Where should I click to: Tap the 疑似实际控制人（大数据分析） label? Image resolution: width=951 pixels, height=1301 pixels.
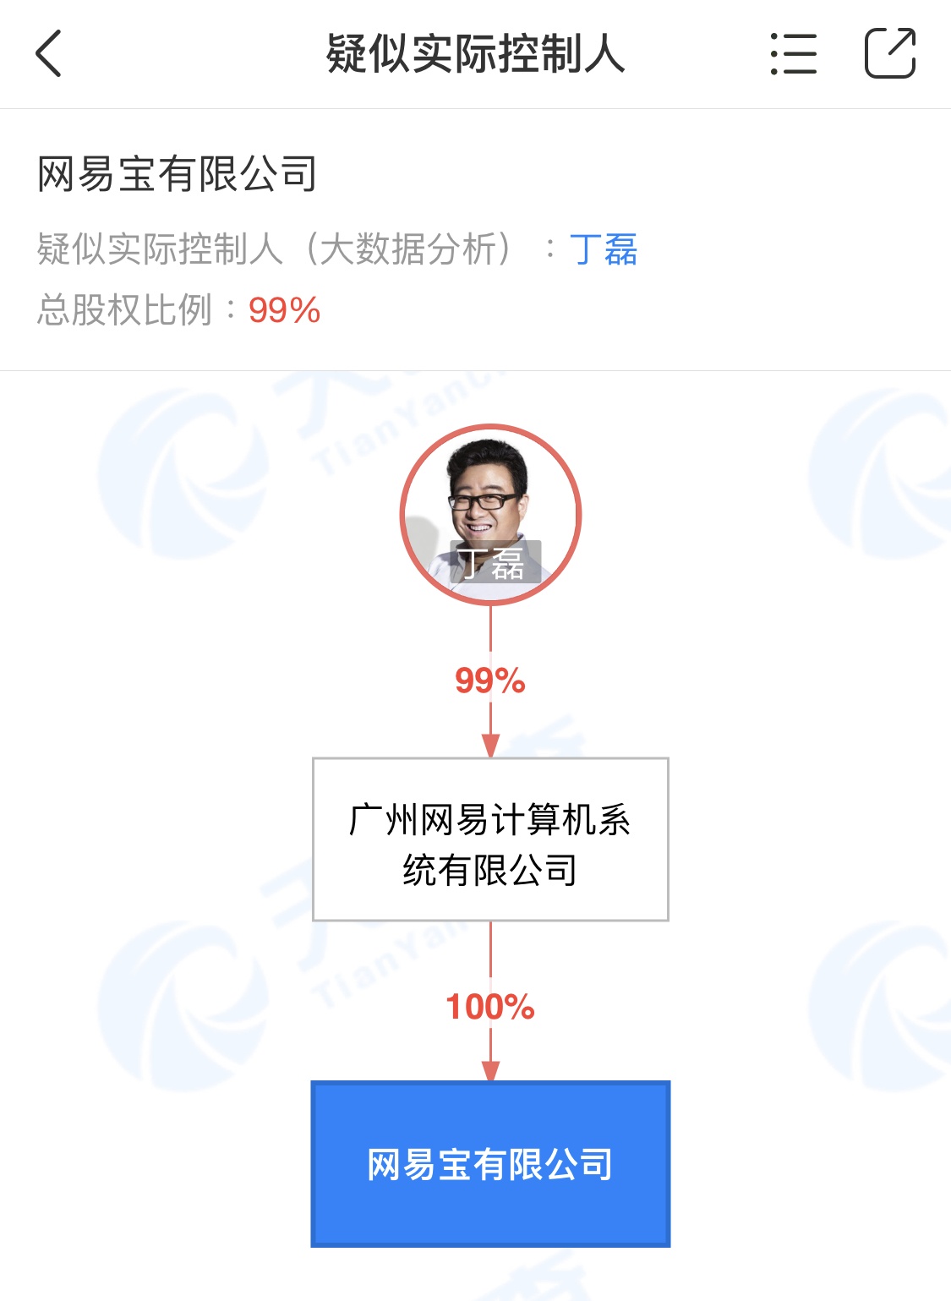tap(276, 249)
